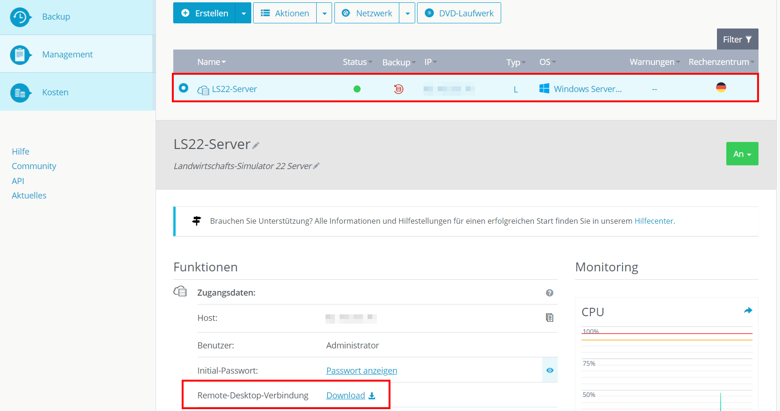
Task: Open the Erstellen dropdown arrow
Action: (x=243, y=13)
